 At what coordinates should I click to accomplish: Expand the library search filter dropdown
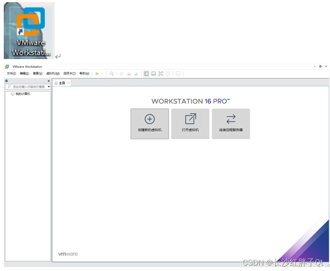(x=48, y=86)
